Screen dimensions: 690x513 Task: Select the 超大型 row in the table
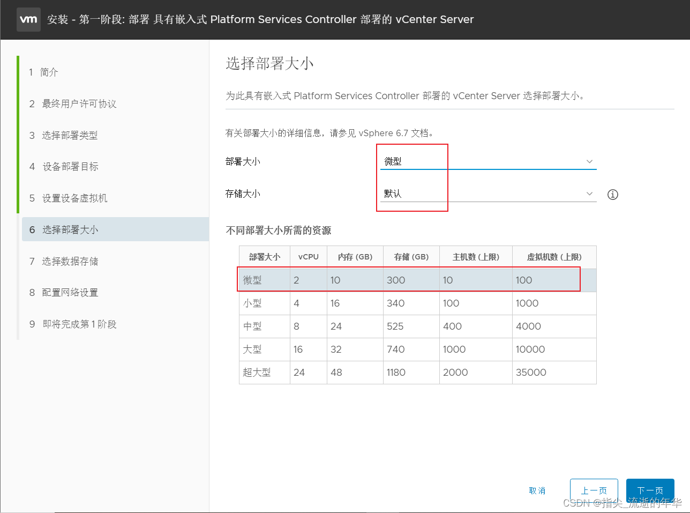418,372
